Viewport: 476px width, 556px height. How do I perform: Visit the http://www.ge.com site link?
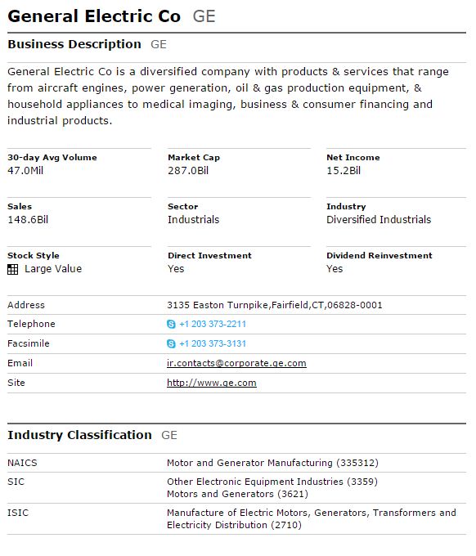[212, 383]
